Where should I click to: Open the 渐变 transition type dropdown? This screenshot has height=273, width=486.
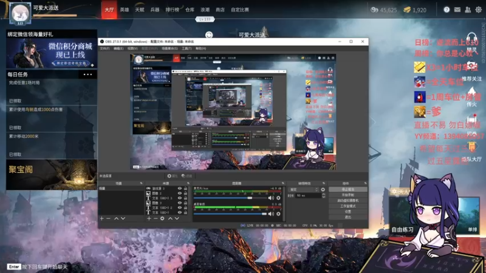pos(303,189)
